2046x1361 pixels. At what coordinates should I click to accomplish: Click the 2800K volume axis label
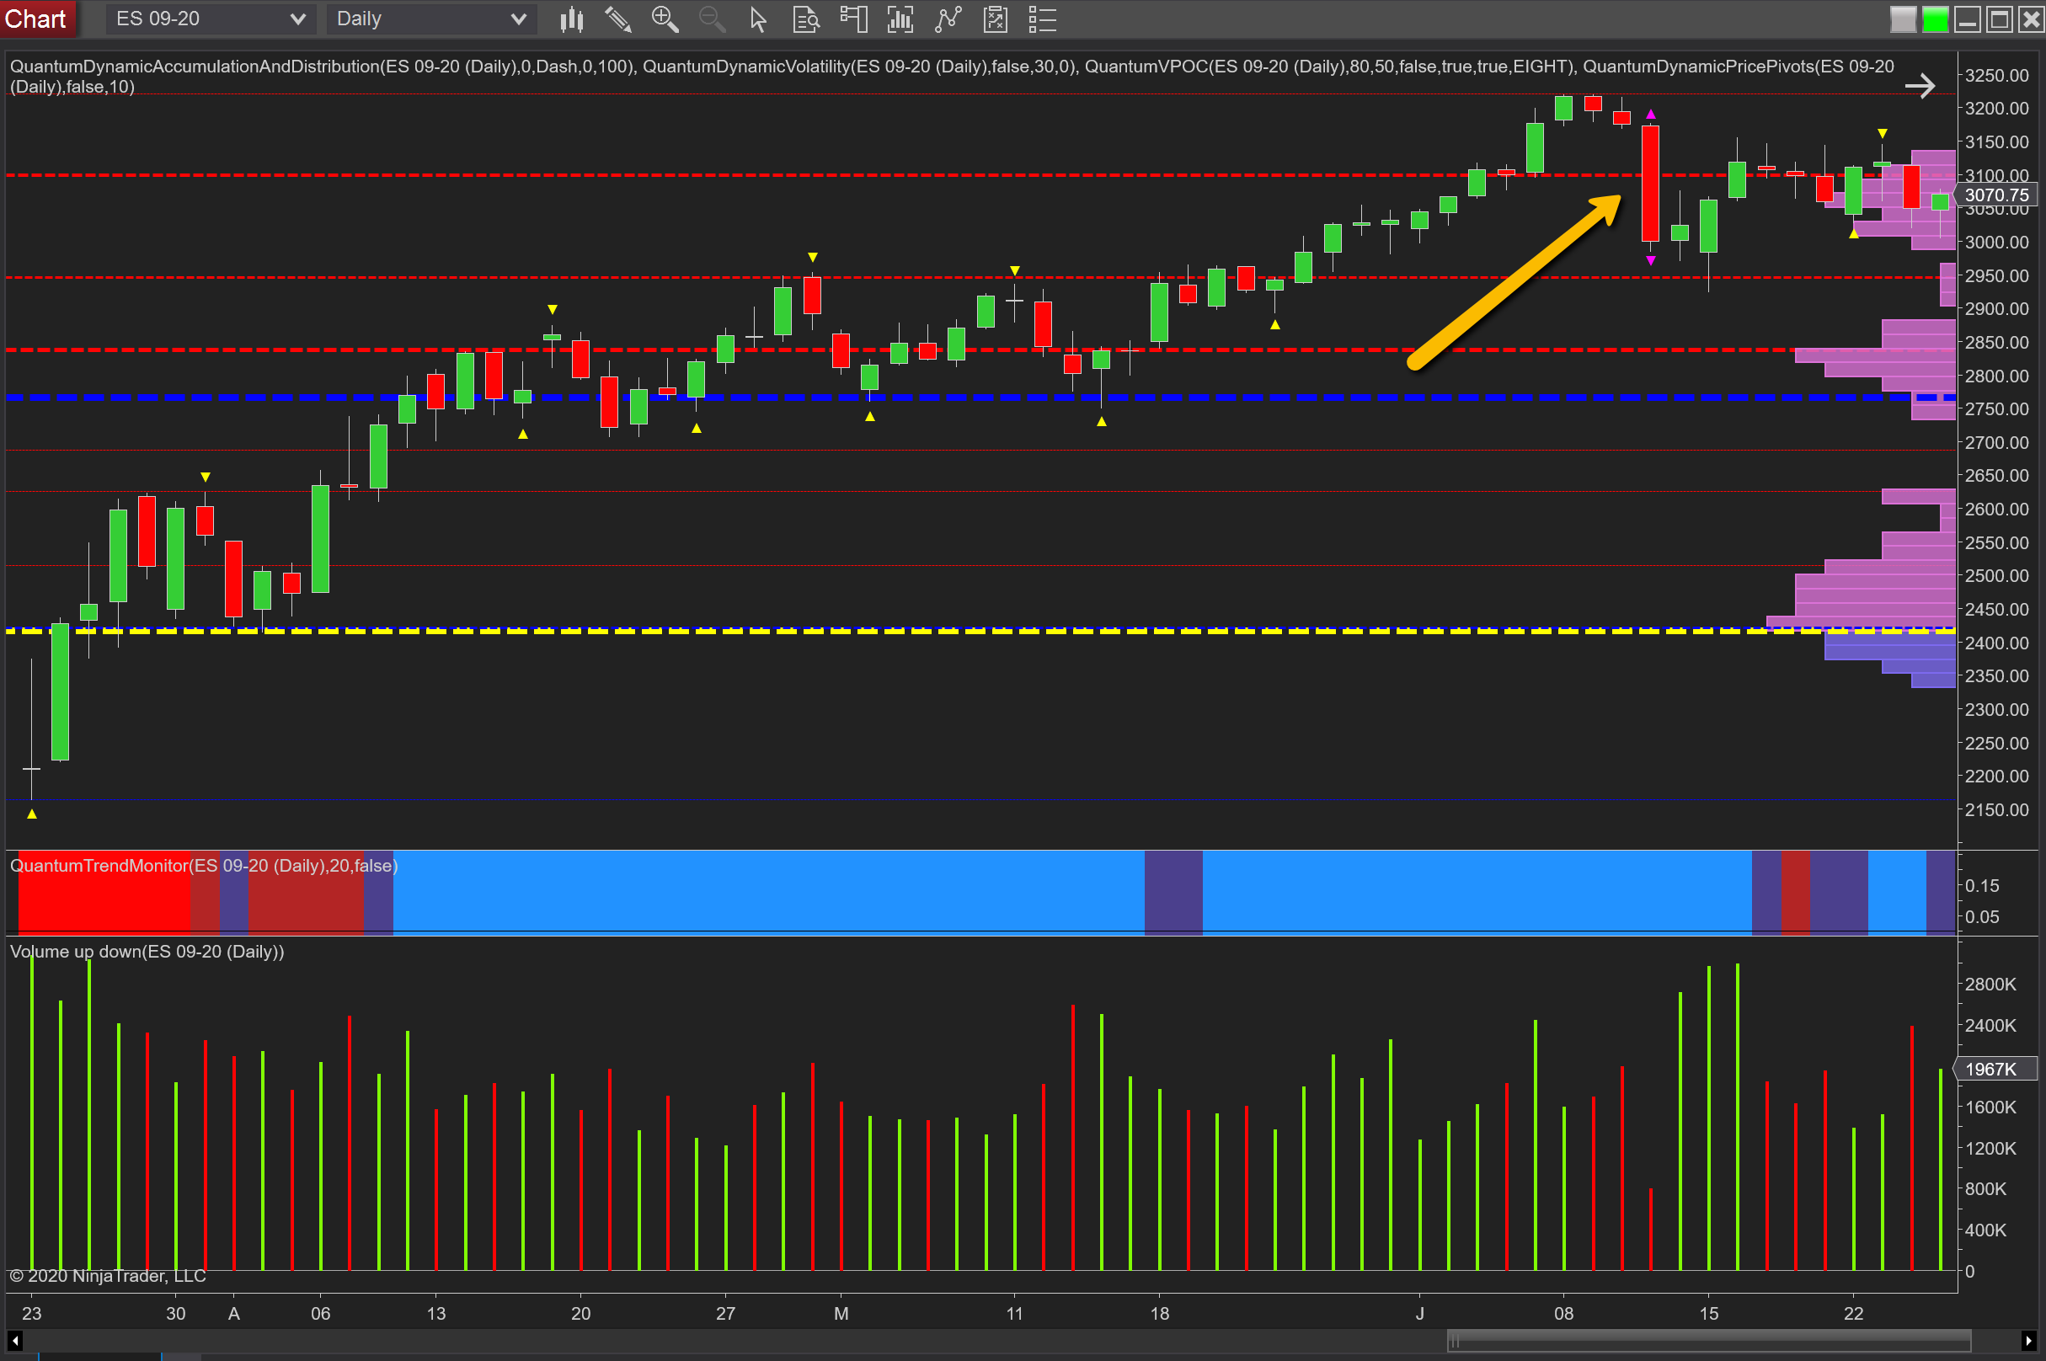(1990, 985)
